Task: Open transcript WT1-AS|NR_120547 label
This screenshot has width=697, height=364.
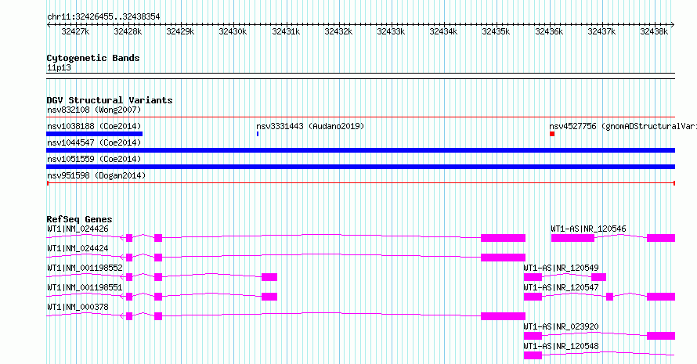Action: pos(561,287)
